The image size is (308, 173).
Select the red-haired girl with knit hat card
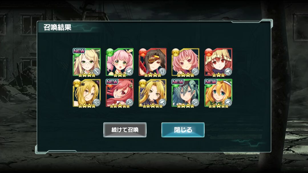(x=218, y=62)
